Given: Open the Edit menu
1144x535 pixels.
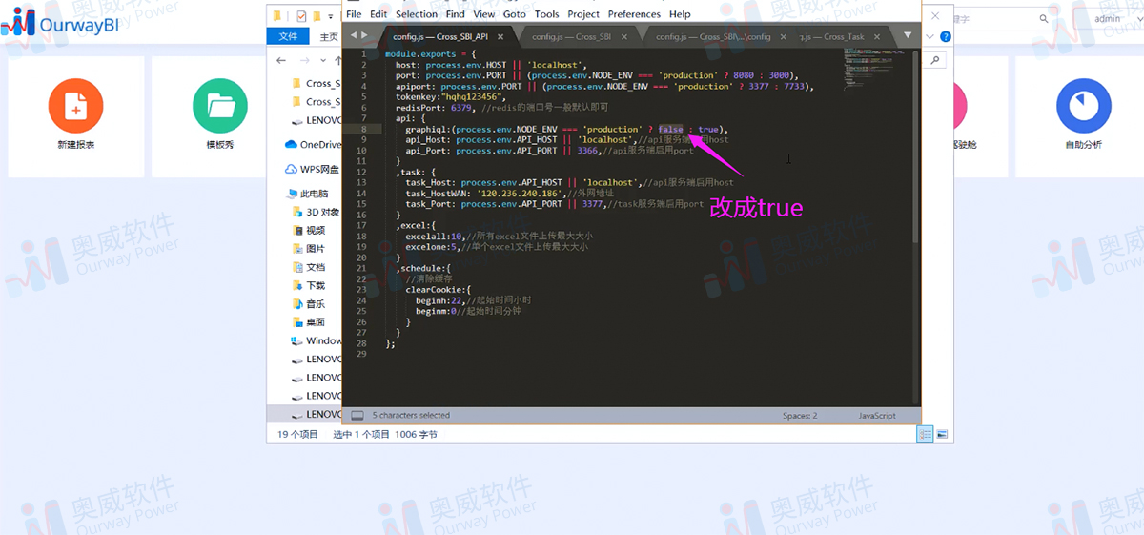Looking at the screenshot, I should (x=378, y=14).
